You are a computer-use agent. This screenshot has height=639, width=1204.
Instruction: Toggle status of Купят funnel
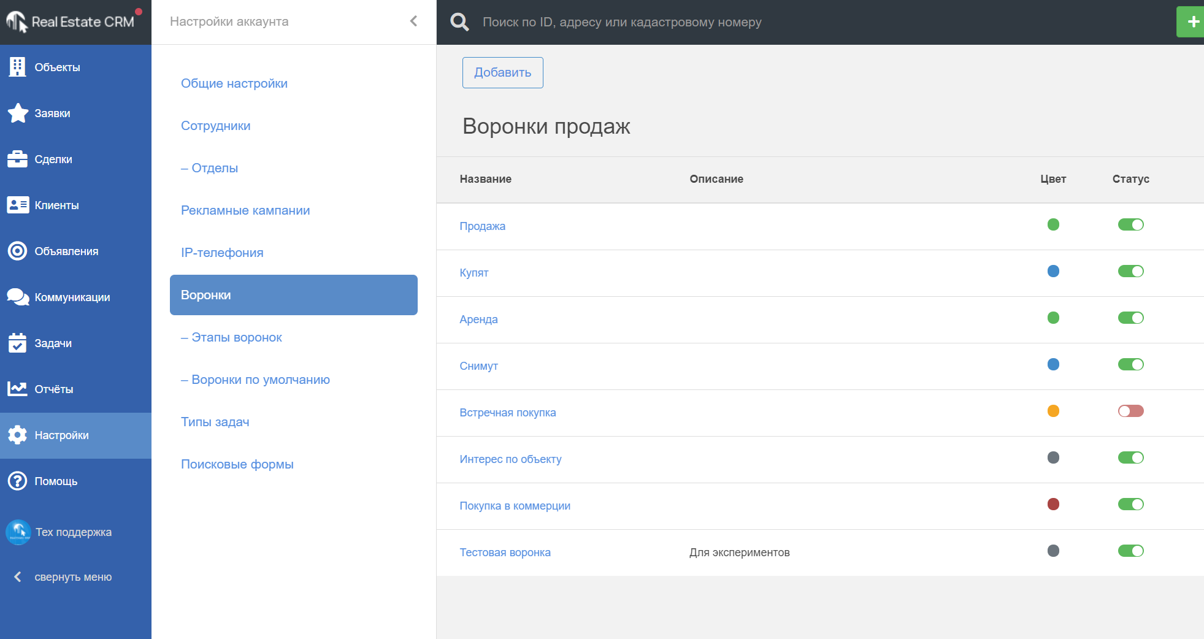tap(1130, 271)
